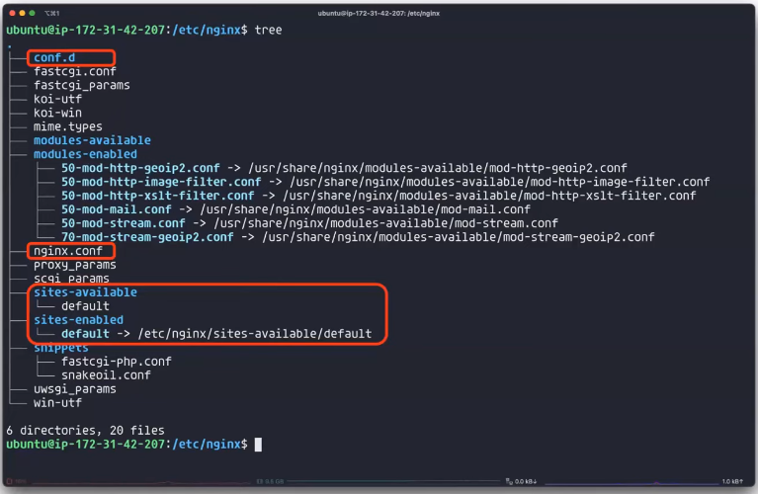Select the 50-mod-http-xslt-filter.conf symlink name
Image resolution: width=758 pixels, height=494 pixels.
click(x=157, y=196)
